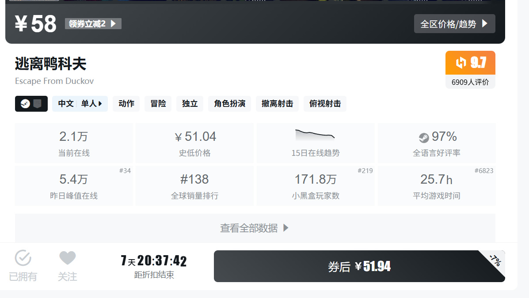The height and width of the screenshot is (298, 529).
Task: Click the Steam icon beside 97%
Action: coord(424,138)
